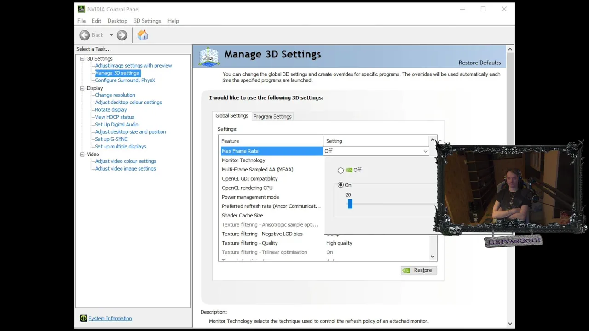The height and width of the screenshot is (331, 589).
Task: Select the Monitor Technology feature row
Action: (272, 160)
